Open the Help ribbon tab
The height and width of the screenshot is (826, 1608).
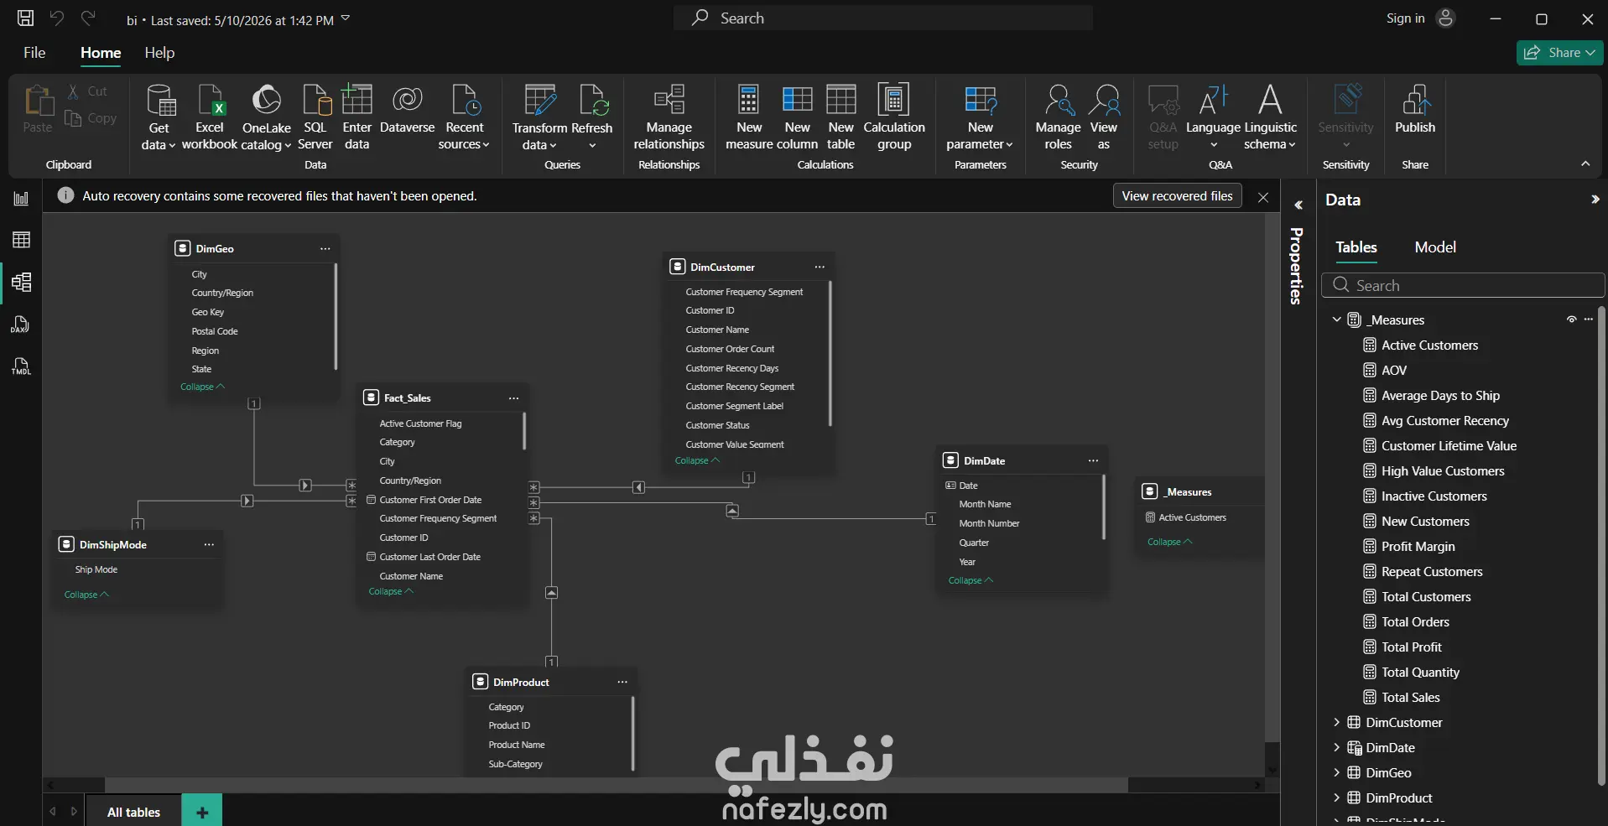159,53
